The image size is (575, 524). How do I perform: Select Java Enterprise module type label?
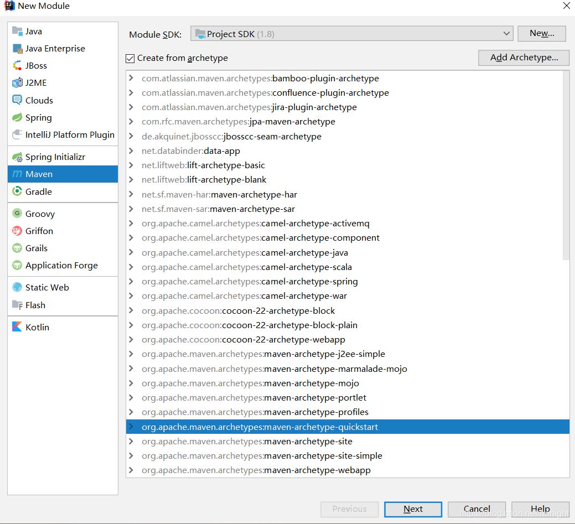click(x=55, y=48)
